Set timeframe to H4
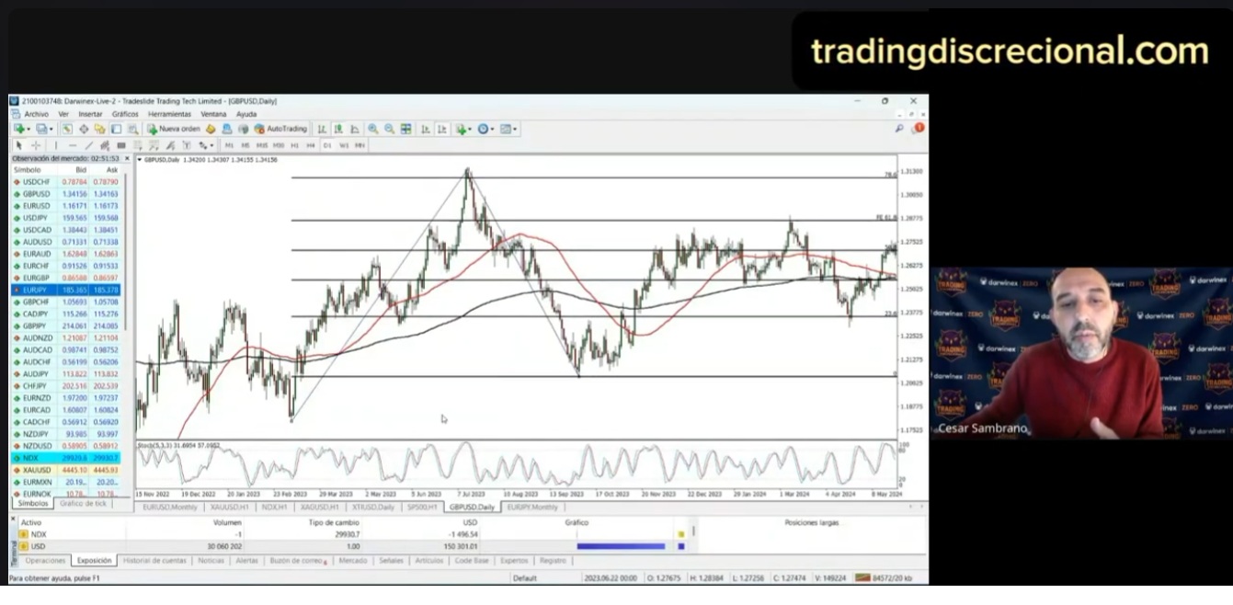Screen dimensions: 1233x605 coord(311,145)
